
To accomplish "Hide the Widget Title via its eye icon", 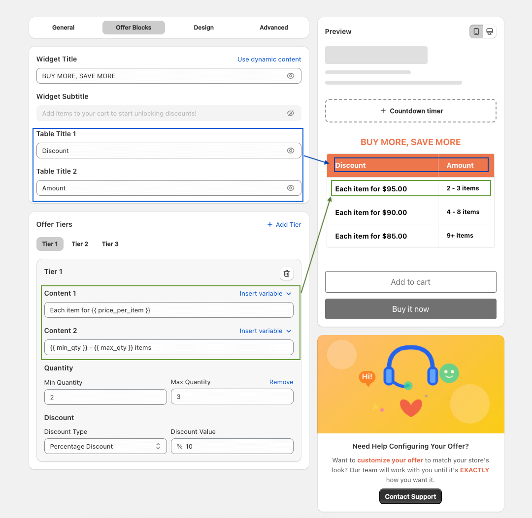I will pyautogui.click(x=291, y=76).
